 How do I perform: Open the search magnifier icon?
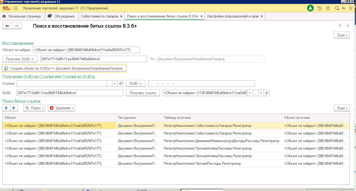[337, 8]
